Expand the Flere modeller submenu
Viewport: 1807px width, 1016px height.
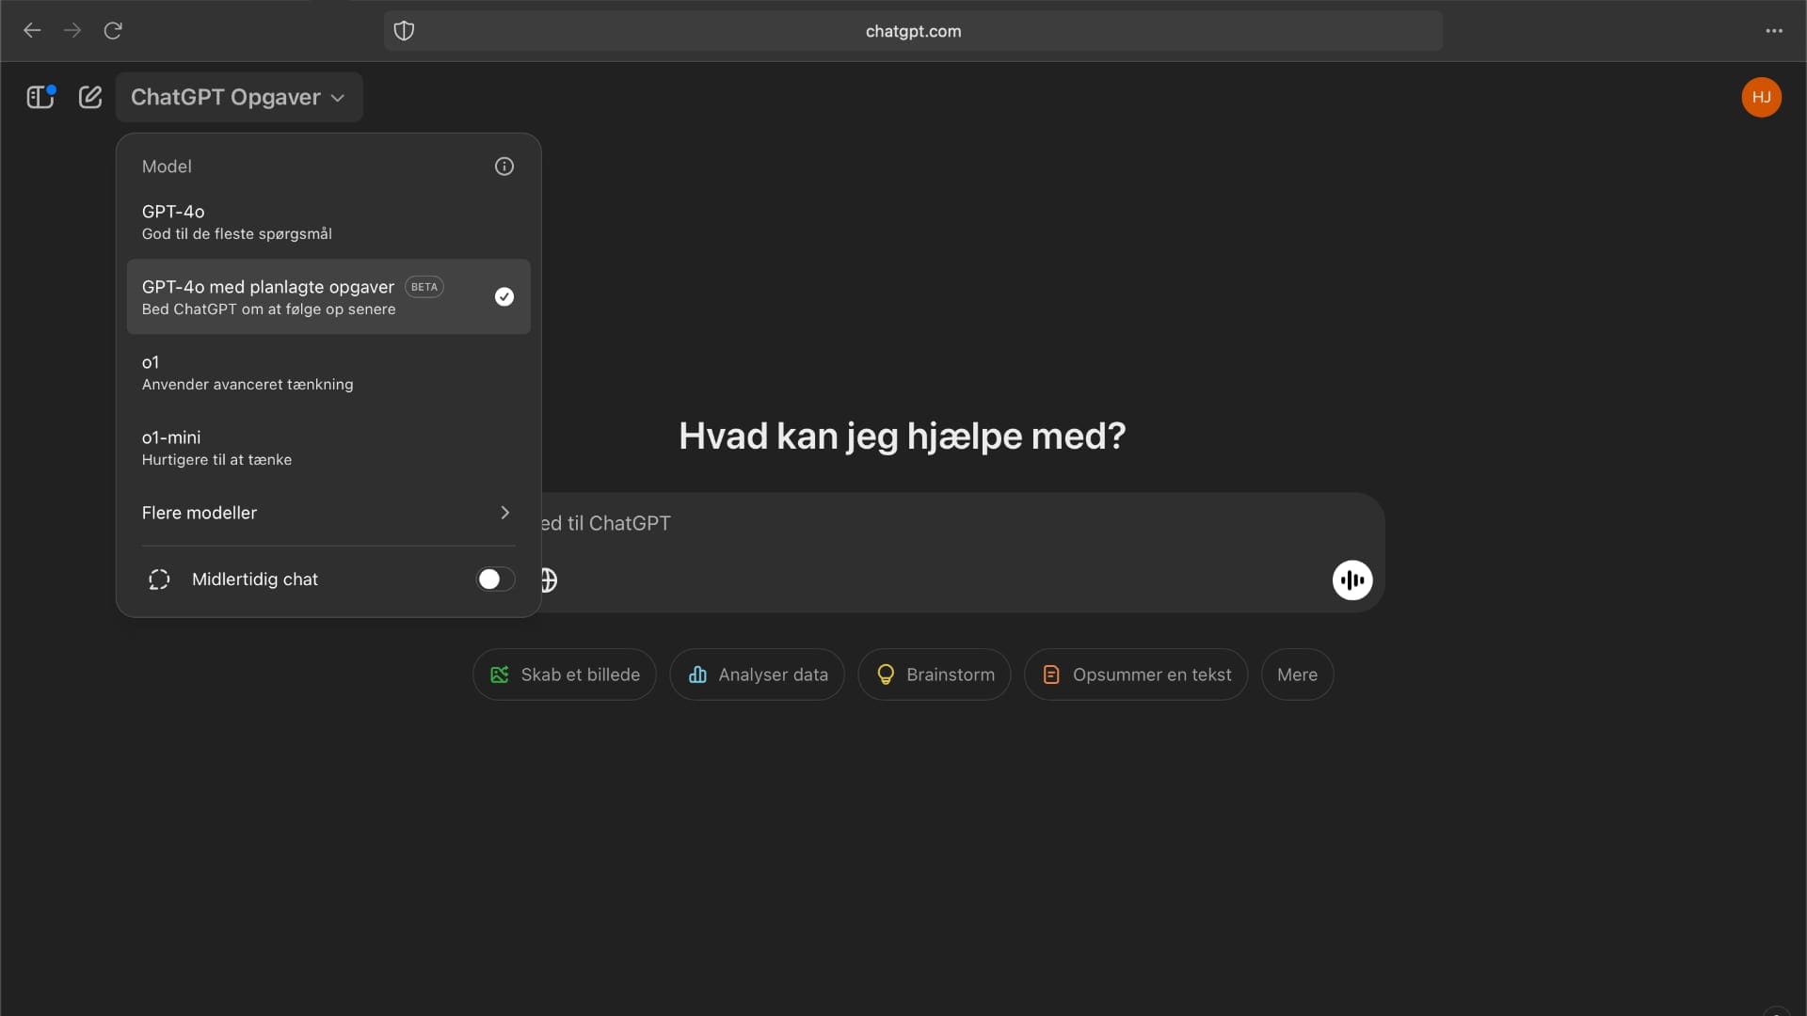pos(328,513)
